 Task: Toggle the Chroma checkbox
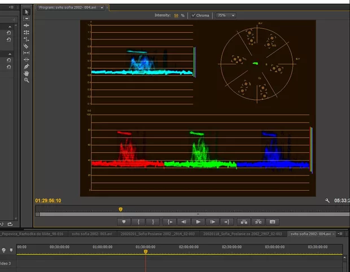click(194, 15)
